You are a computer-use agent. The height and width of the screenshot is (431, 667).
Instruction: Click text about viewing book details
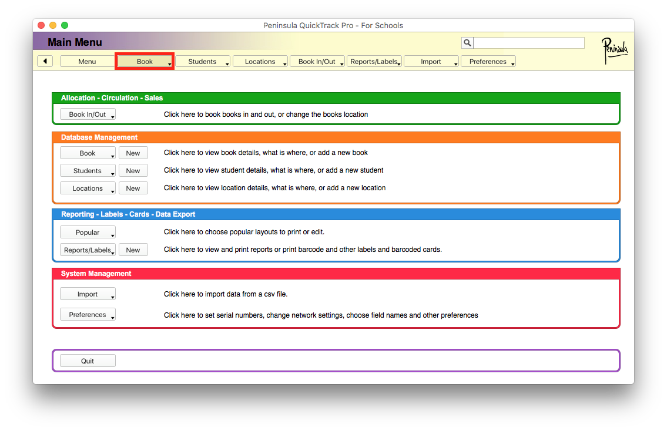[266, 153]
